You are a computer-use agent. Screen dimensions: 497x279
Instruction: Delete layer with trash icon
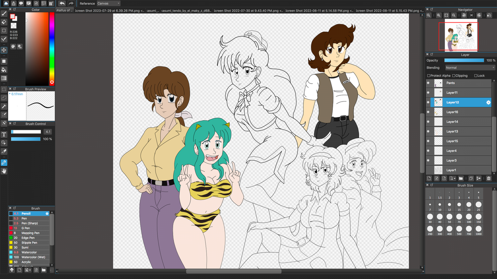click(489, 178)
